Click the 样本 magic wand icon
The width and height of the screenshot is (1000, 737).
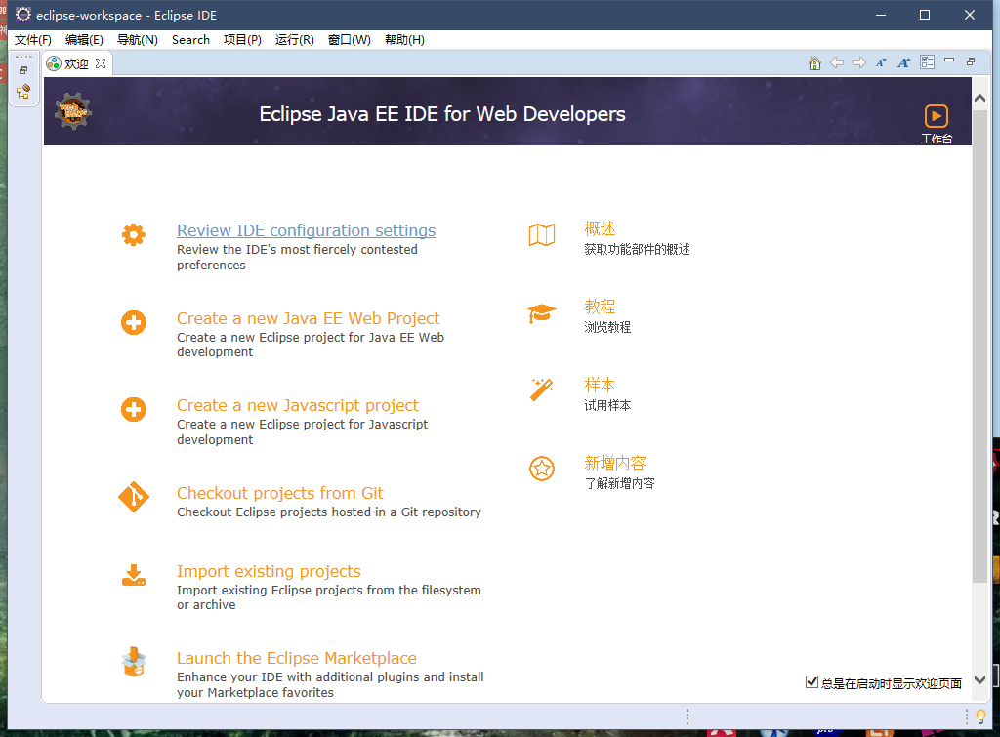pos(541,389)
